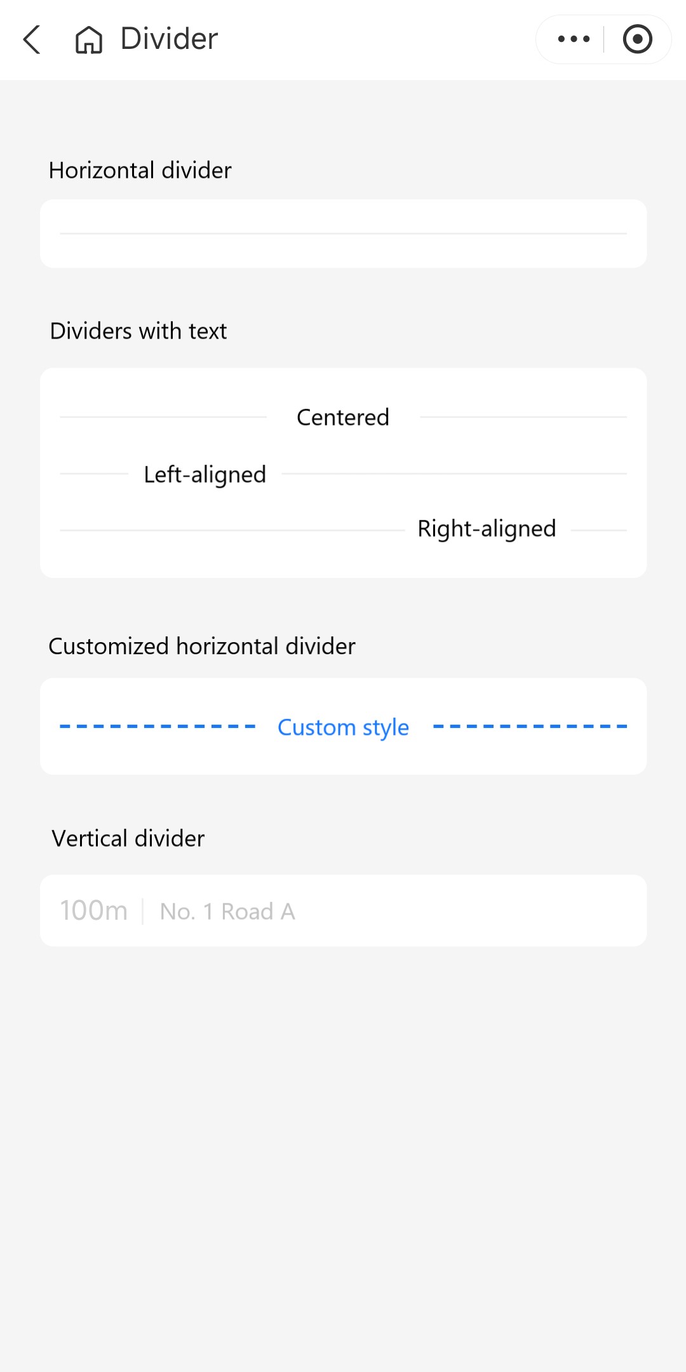Open the three-dot more options menu
This screenshot has height=1372, width=686.
(x=574, y=39)
